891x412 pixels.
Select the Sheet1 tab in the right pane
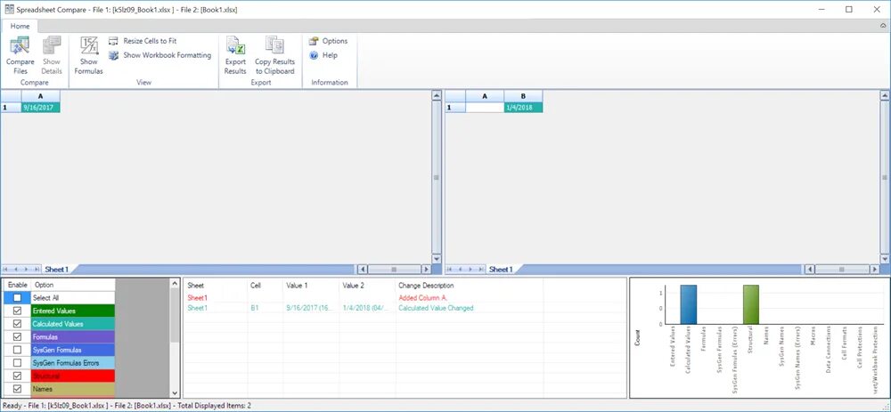coord(501,270)
